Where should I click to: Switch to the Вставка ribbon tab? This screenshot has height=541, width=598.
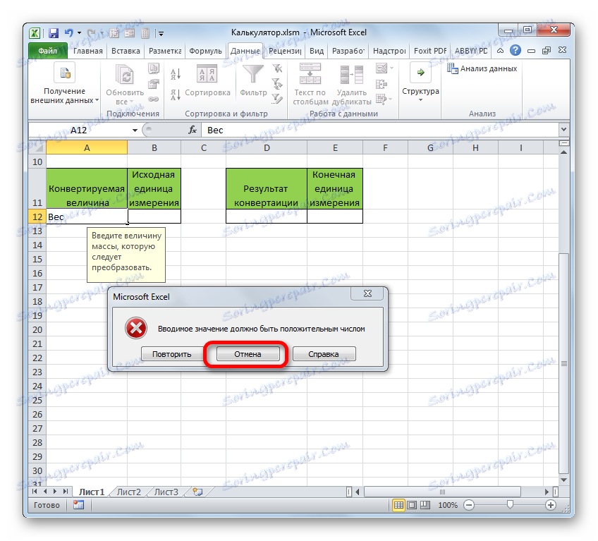tap(126, 51)
